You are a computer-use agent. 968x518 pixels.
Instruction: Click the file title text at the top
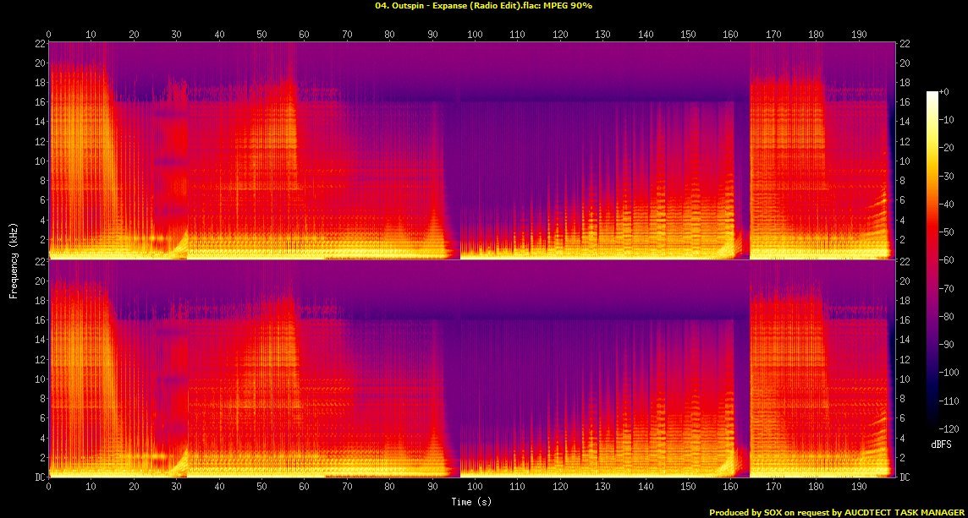[x=483, y=6]
